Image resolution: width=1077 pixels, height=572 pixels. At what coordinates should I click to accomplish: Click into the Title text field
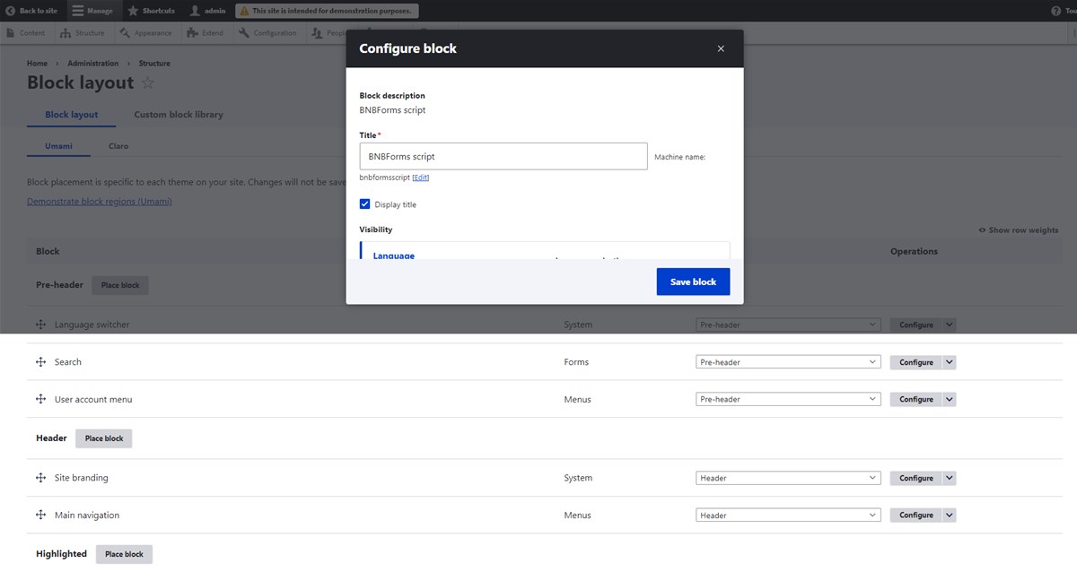[503, 156]
